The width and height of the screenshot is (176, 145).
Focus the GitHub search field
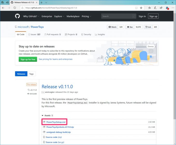click(119, 16)
